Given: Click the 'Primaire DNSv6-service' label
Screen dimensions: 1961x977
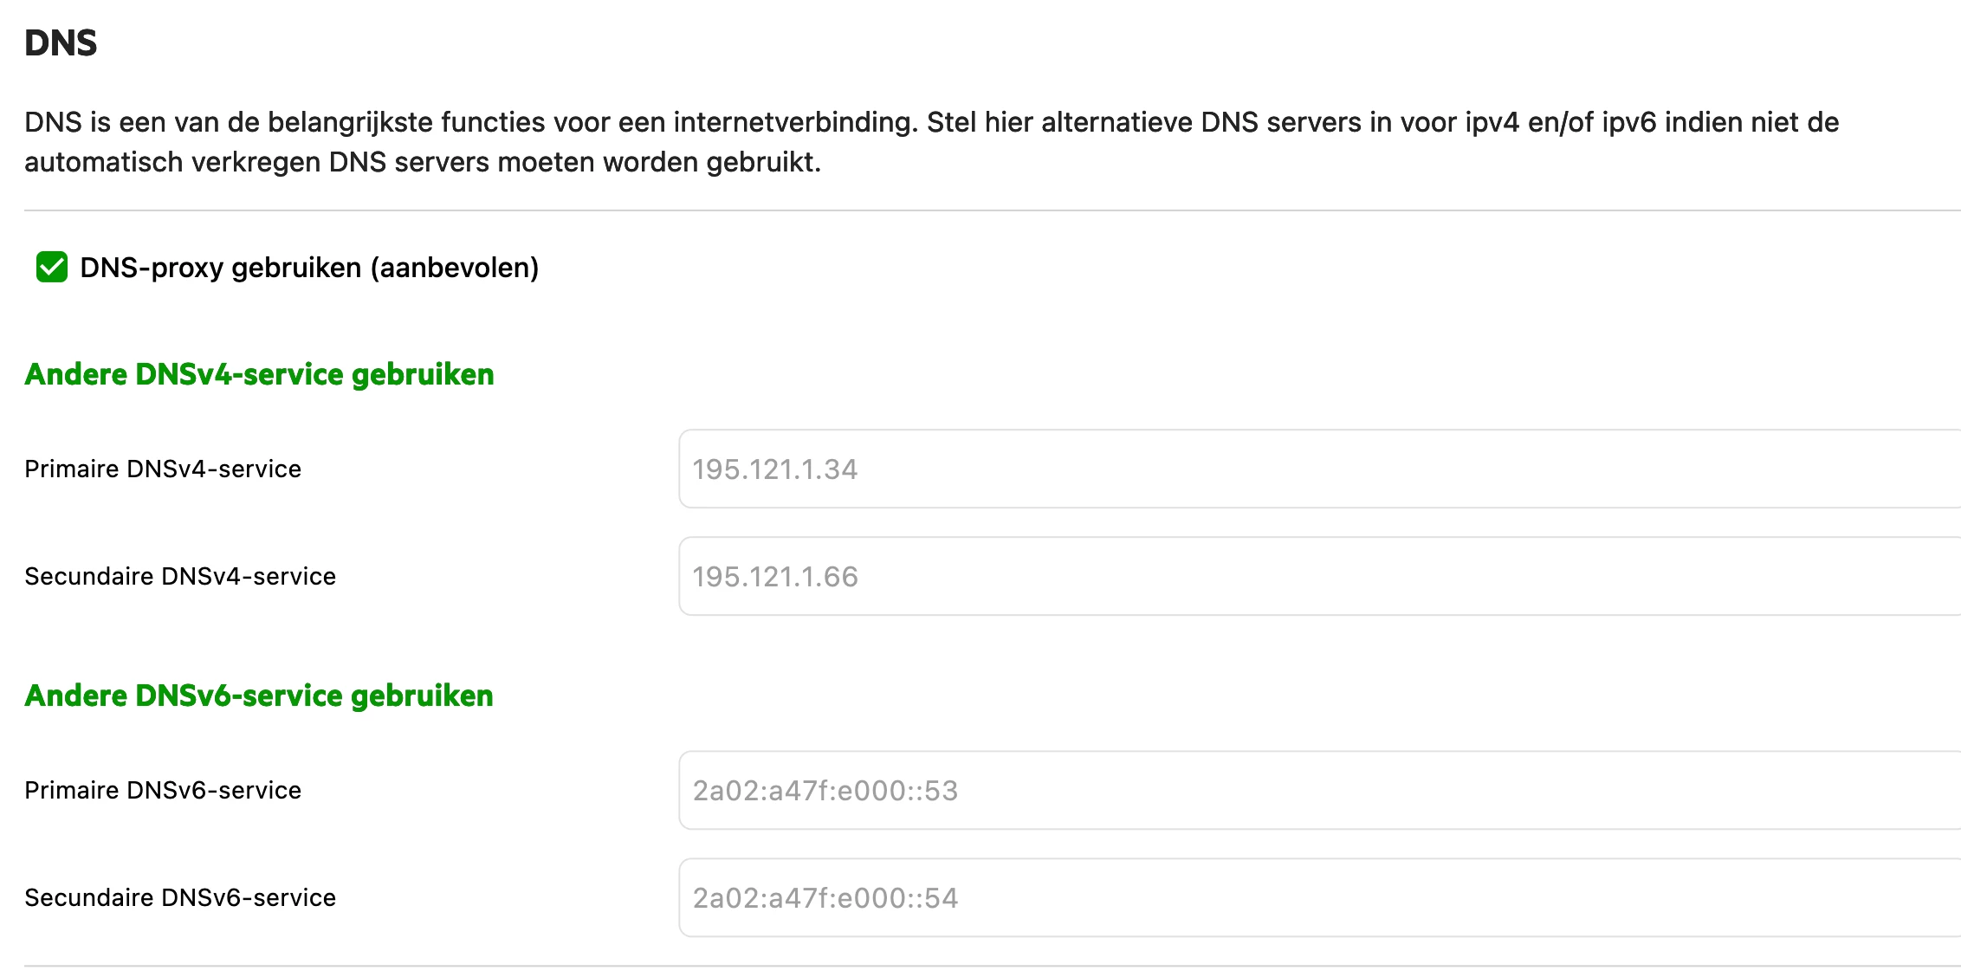Looking at the screenshot, I should pyautogui.click(x=163, y=790).
